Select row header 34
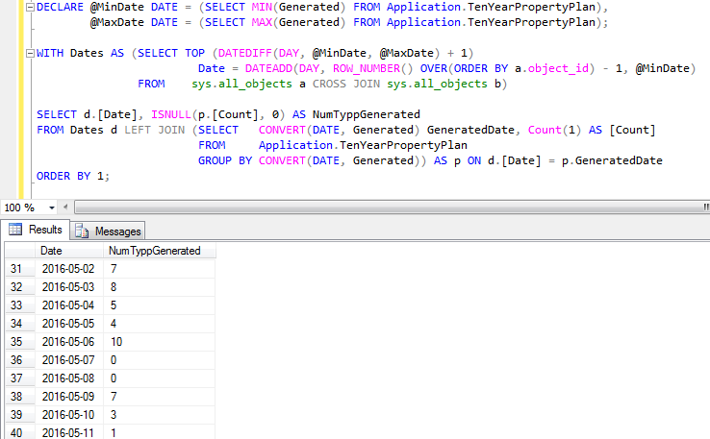This screenshot has width=710, height=439. tap(20, 324)
